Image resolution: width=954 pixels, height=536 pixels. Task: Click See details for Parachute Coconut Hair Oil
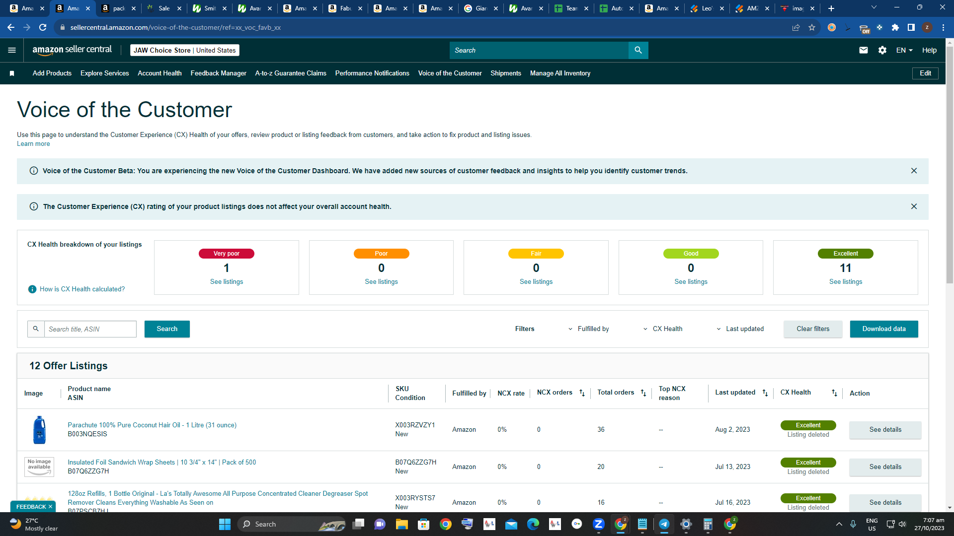pyautogui.click(x=885, y=430)
